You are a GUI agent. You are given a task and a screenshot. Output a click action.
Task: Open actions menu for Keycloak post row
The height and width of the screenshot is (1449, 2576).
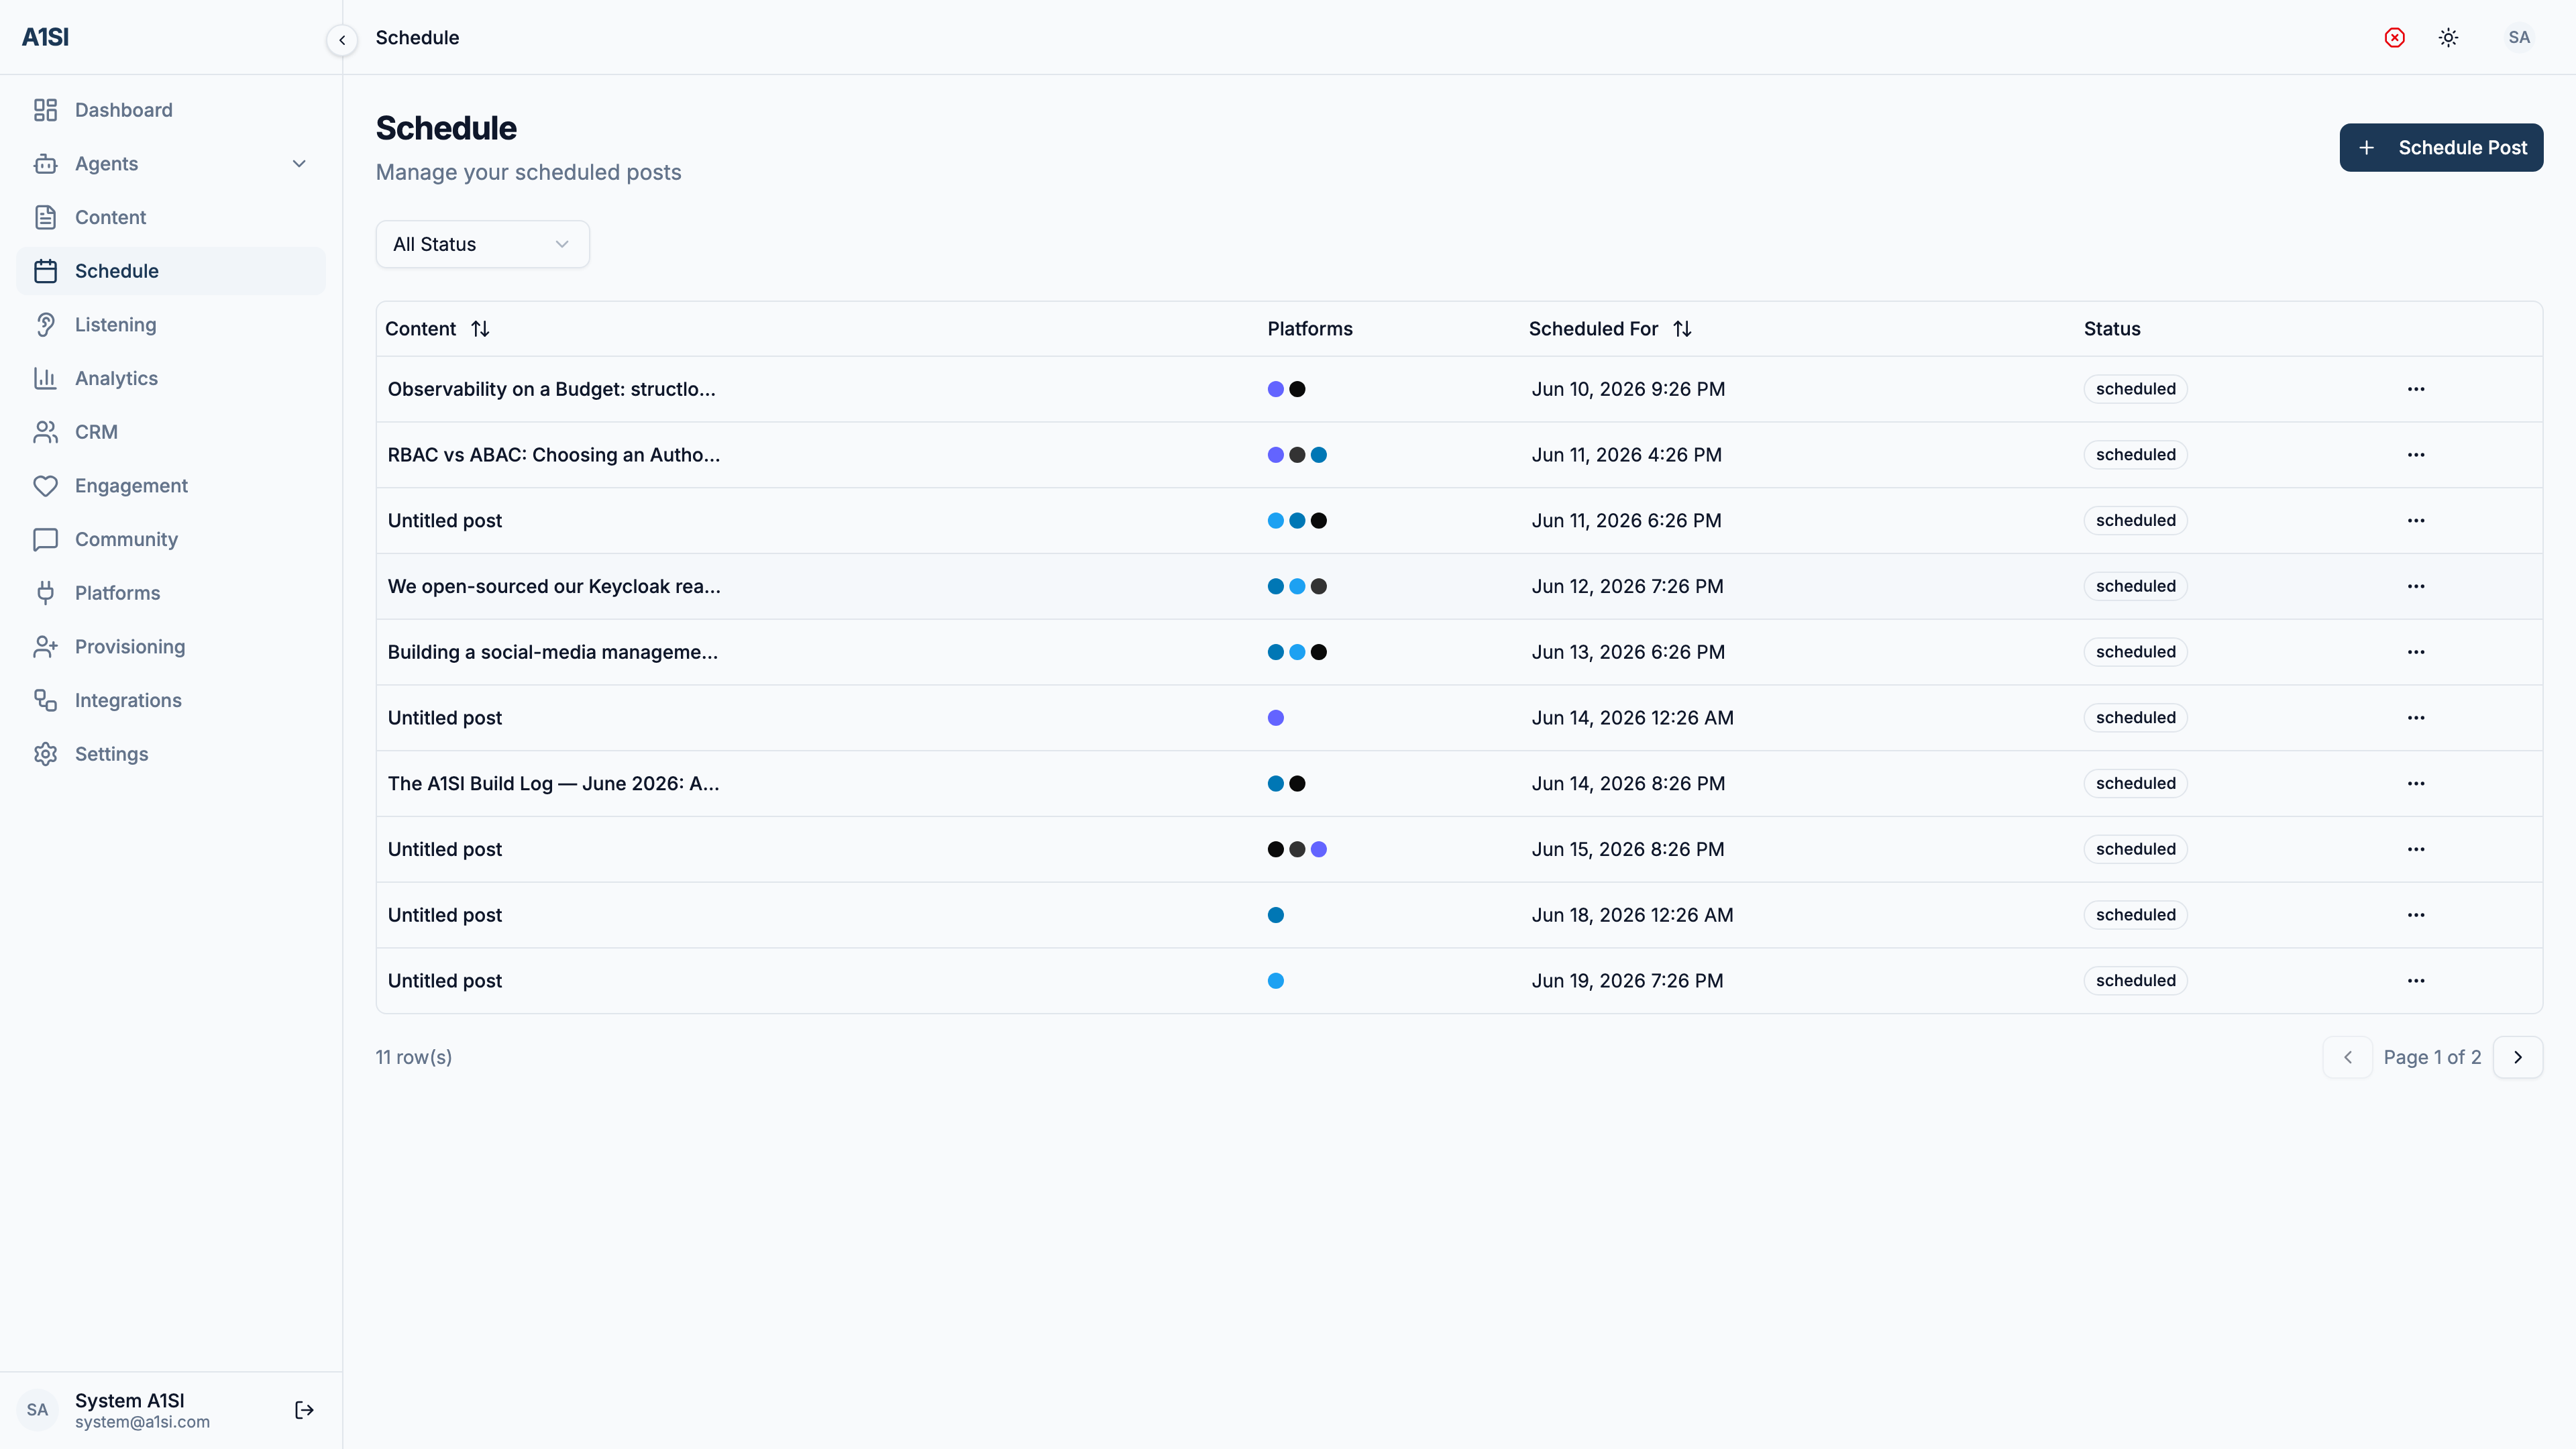tap(2416, 586)
